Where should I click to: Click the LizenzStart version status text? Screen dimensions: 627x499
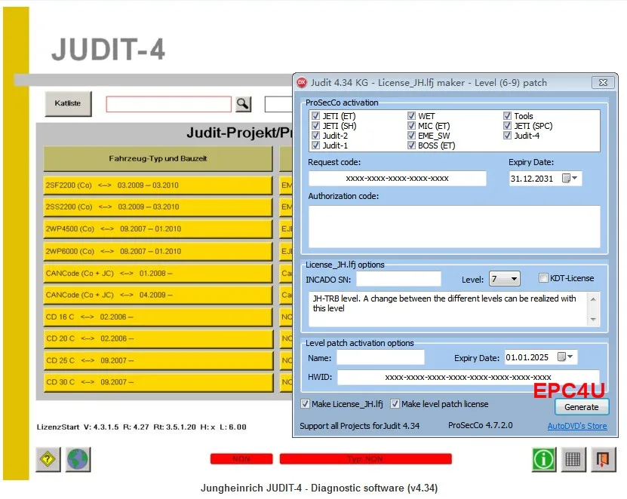click(142, 427)
